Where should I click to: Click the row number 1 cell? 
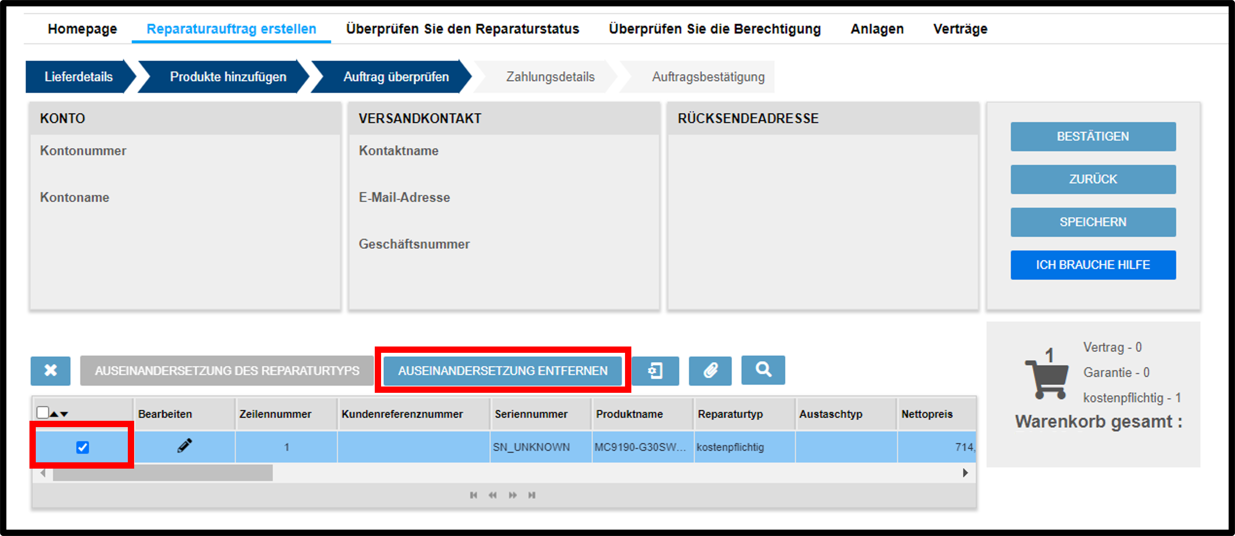coord(286,447)
